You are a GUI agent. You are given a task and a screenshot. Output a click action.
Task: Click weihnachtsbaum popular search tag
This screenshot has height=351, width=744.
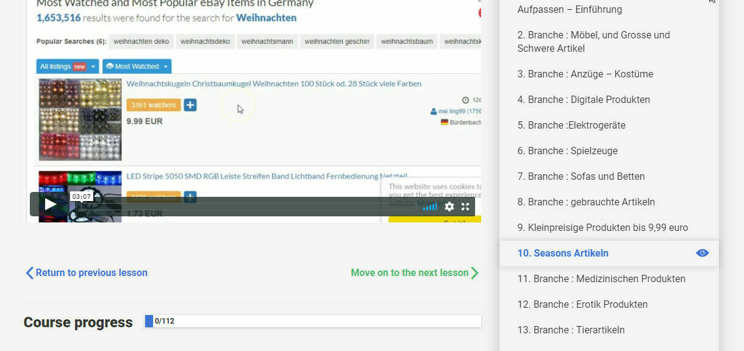tap(407, 41)
